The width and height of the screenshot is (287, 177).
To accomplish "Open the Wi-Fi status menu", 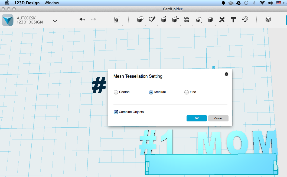I will pos(262,3).
